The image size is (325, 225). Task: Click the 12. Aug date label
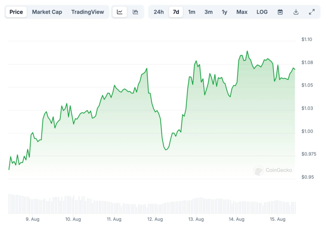(x=155, y=219)
